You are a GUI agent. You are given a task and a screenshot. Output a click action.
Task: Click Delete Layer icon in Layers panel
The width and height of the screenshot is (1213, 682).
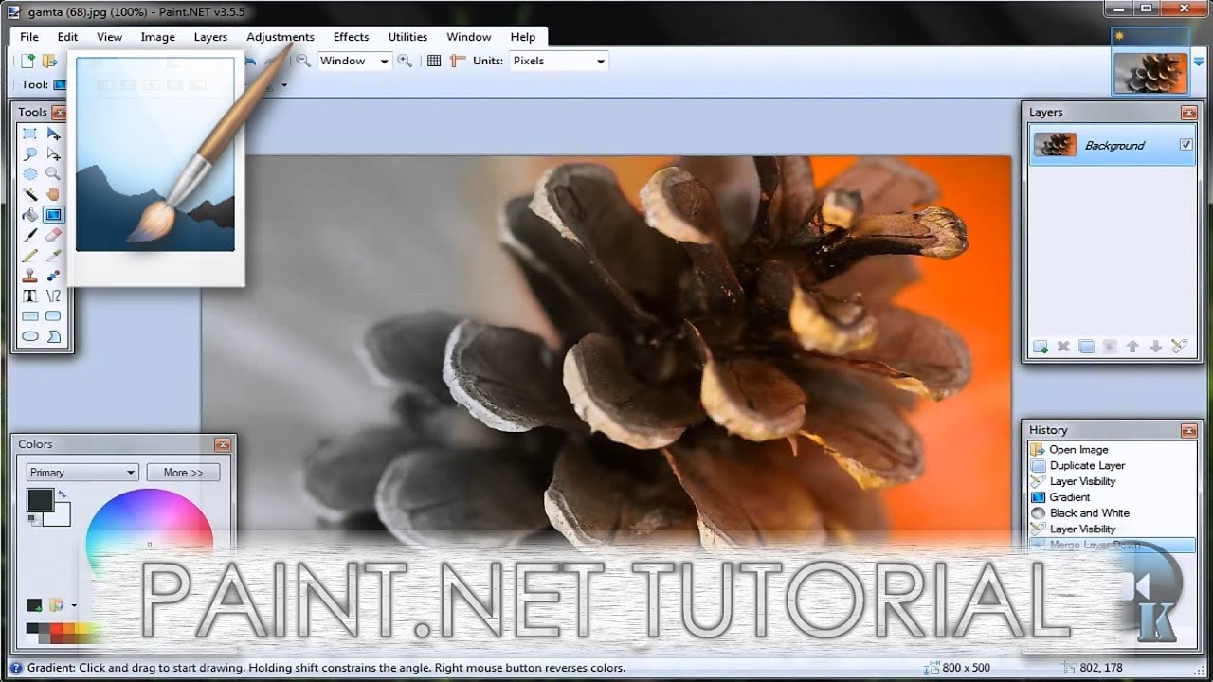pyautogui.click(x=1063, y=347)
